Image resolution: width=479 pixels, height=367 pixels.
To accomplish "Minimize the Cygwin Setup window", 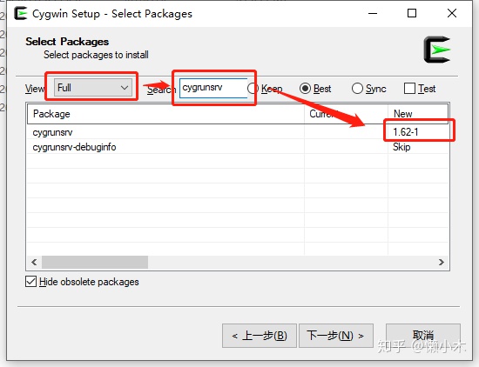I will (x=373, y=13).
